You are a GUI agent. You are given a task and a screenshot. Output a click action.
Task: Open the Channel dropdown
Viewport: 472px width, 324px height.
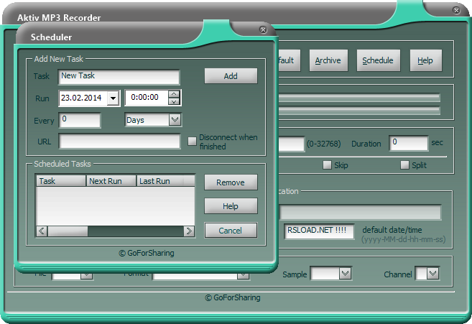(x=433, y=274)
